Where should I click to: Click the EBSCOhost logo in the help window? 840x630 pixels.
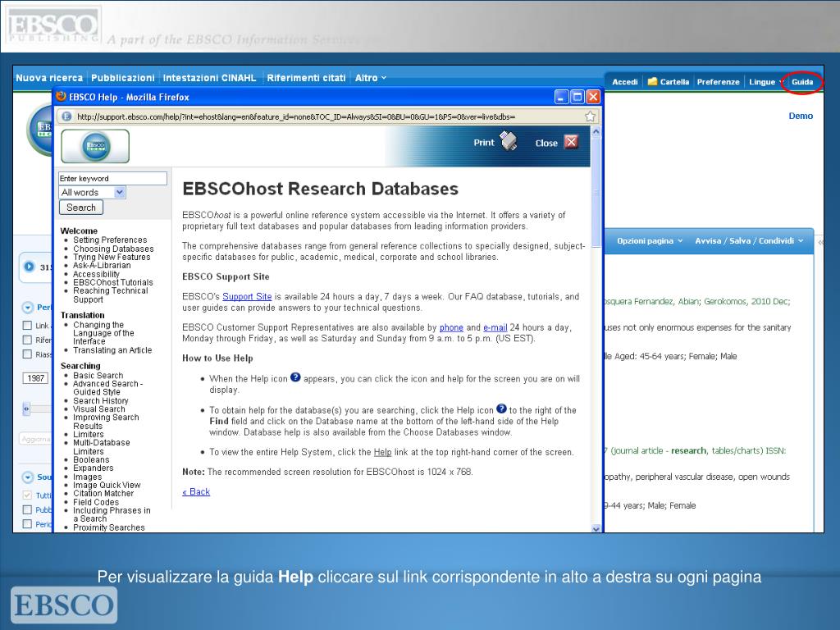pyautogui.click(x=95, y=146)
